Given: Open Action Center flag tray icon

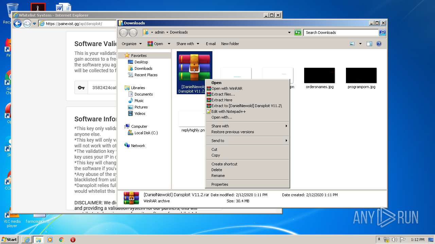Looking at the screenshot, I should (402, 240).
